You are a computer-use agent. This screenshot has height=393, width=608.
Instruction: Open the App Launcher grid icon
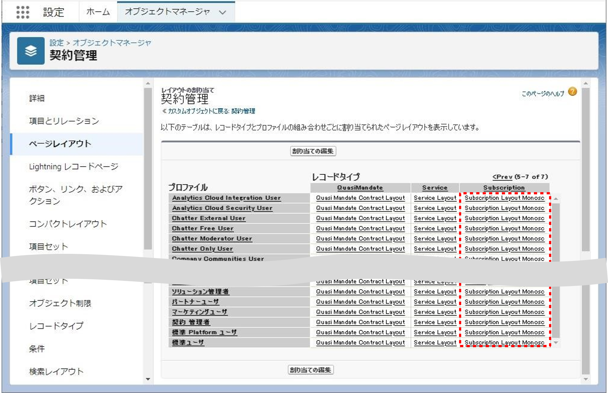tap(23, 12)
